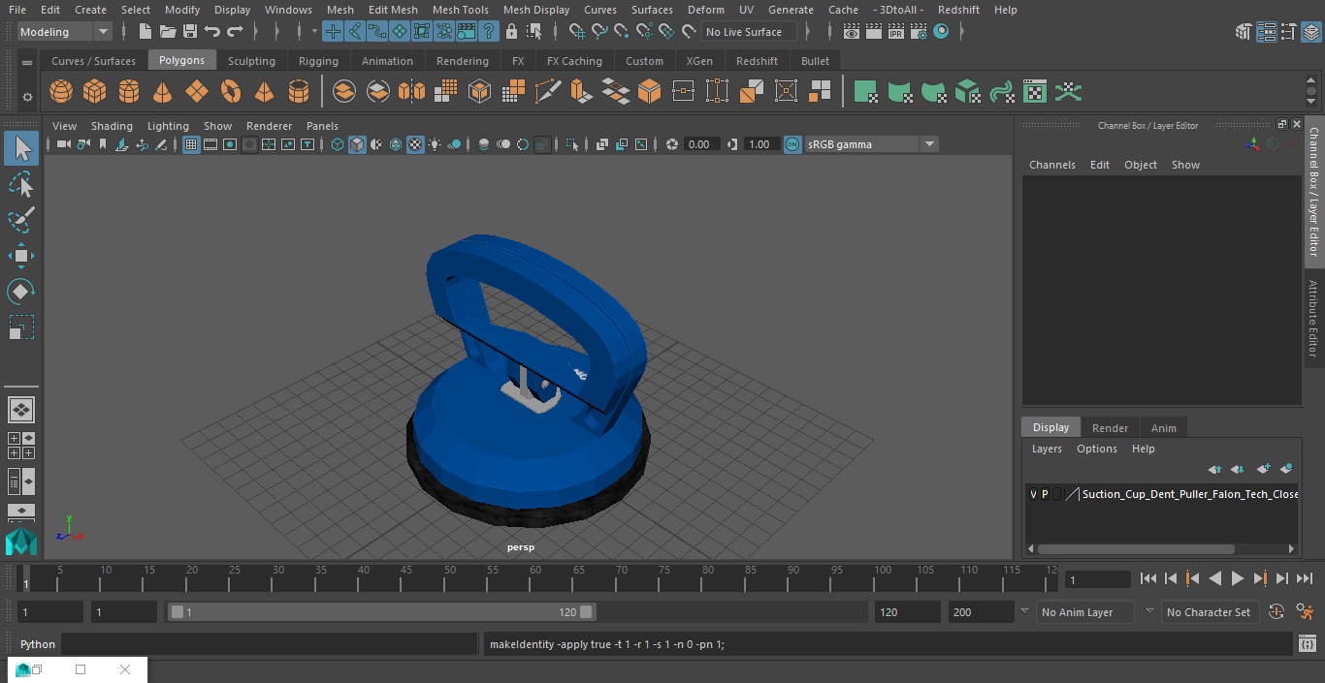Create new layer icon in Layer Editor
The height and width of the screenshot is (683, 1325).
point(1263,469)
